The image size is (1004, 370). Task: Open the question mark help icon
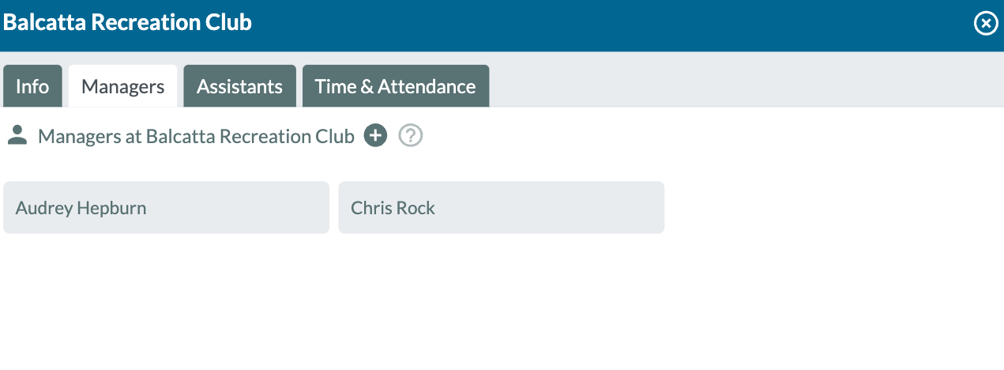[x=411, y=136]
